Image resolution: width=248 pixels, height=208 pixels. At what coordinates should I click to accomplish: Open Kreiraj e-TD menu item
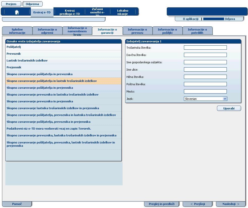coord(42,12)
